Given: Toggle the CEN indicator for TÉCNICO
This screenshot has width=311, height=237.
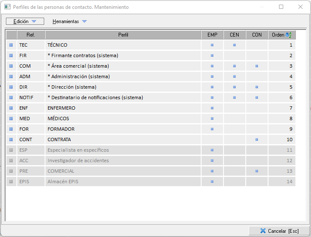Looking at the screenshot, I should point(234,45).
